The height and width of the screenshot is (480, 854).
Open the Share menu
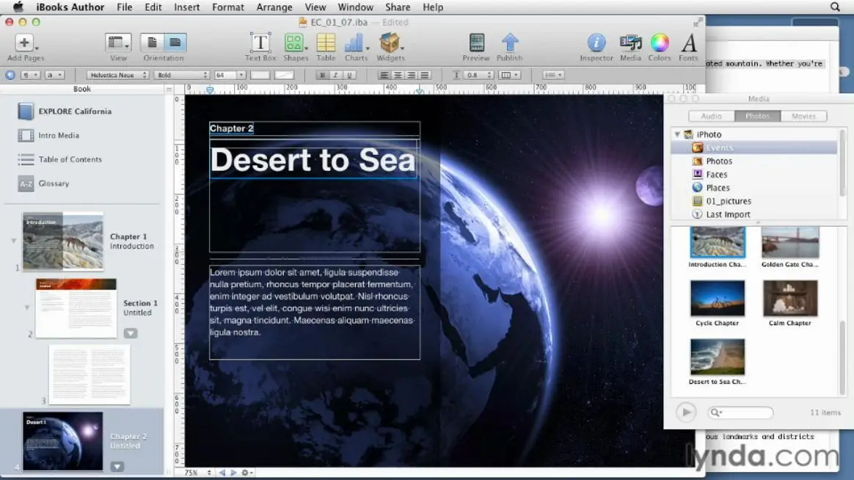(x=398, y=7)
